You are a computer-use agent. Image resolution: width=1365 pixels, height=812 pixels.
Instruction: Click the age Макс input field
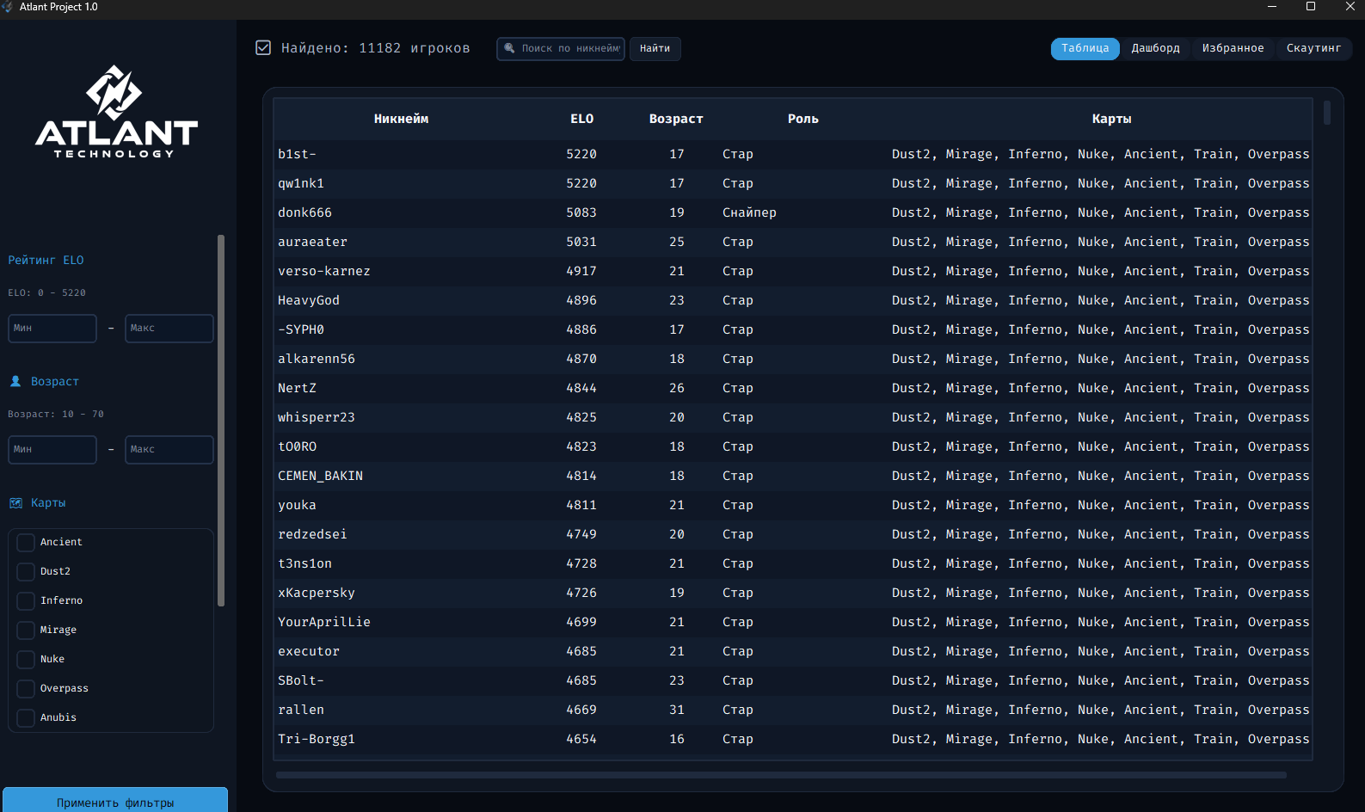pos(169,450)
